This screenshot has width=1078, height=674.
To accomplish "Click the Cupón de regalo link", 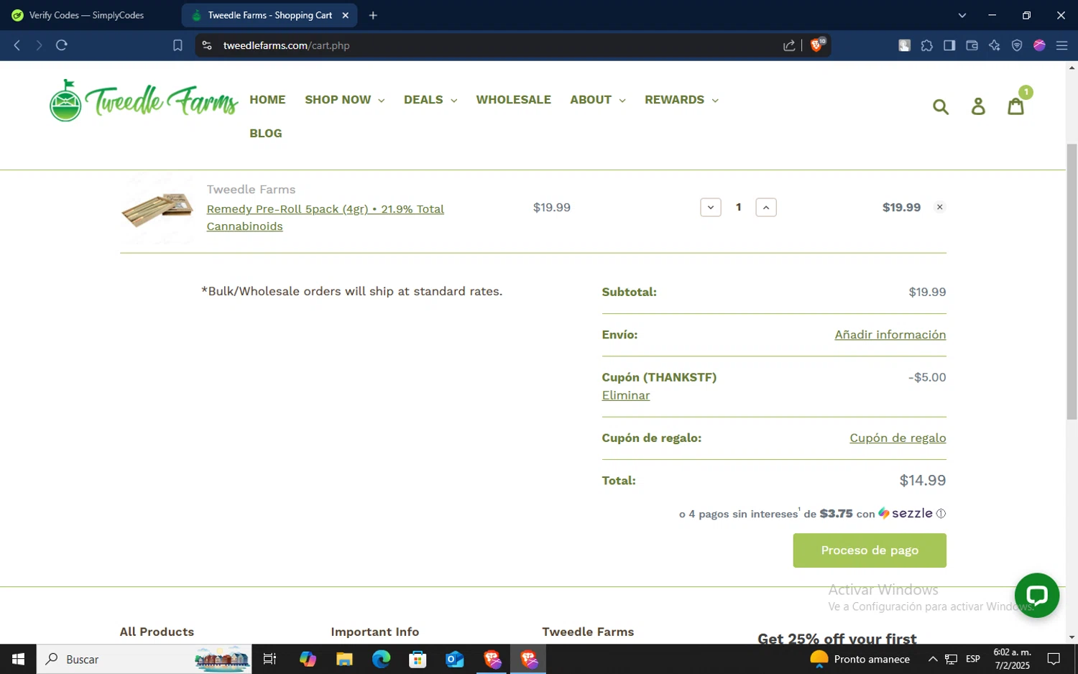I will 898,438.
